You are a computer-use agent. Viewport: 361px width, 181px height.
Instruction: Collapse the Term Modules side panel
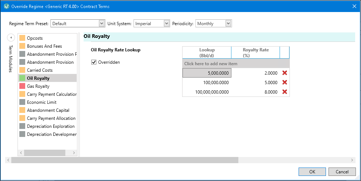[11, 38]
